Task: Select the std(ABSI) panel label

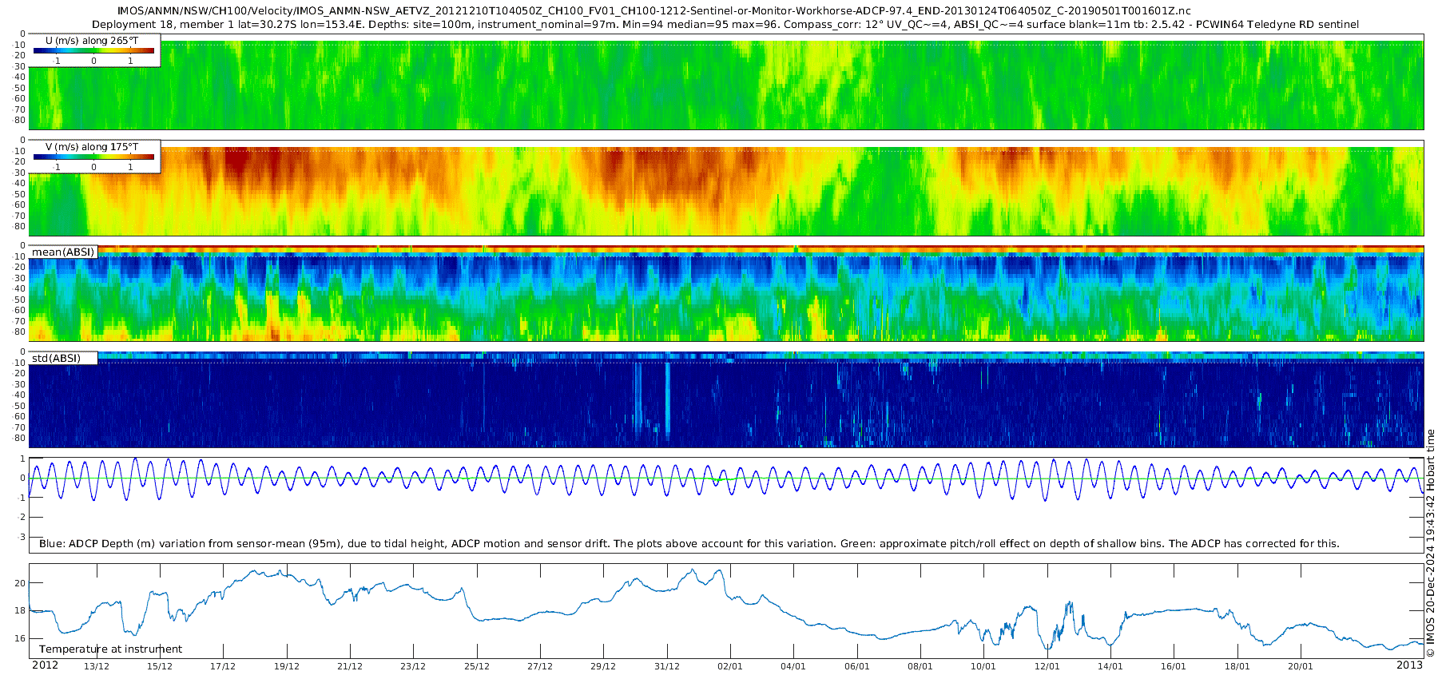Action: pyautogui.click(x=63, y=358)
